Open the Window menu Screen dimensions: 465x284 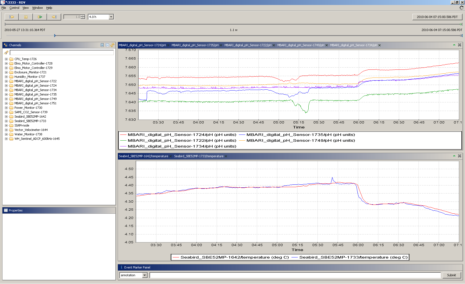[x=37, y=8]
